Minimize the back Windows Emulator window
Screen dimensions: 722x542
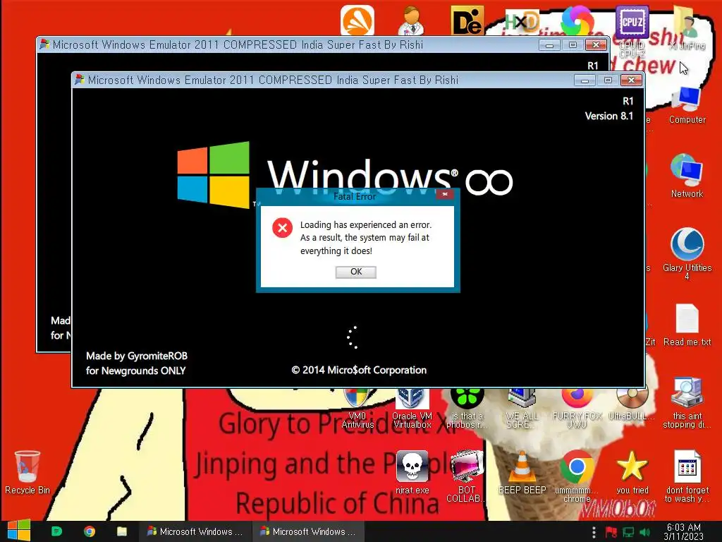549,45
